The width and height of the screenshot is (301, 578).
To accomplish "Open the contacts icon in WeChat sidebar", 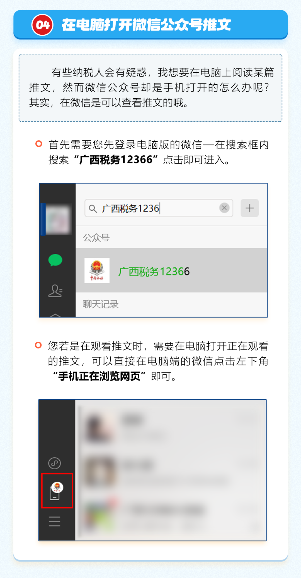I will 55,291.
